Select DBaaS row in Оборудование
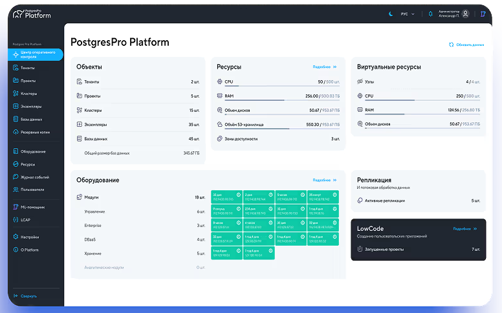The image size is (502, 313). [144, 239]
